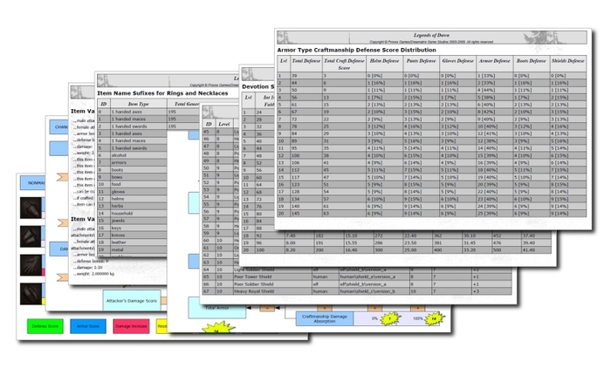Click the Poor Tower Shield row
This screenshot has height=382, width=611.
coord(357,276)
